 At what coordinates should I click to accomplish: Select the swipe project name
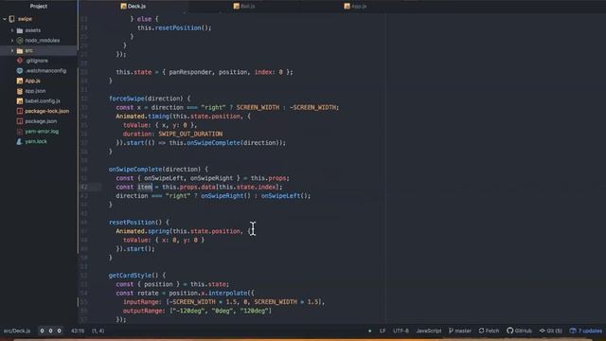click(x=25, y=19)
